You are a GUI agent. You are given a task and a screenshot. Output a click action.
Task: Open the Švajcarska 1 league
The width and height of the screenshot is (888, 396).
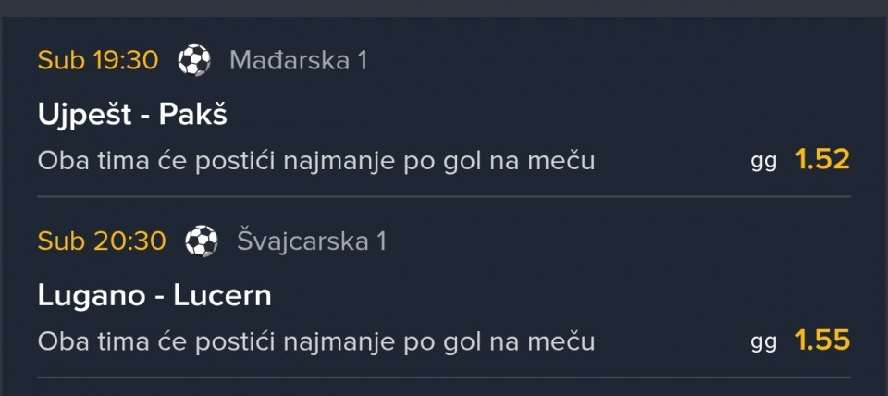pos(312,241)
